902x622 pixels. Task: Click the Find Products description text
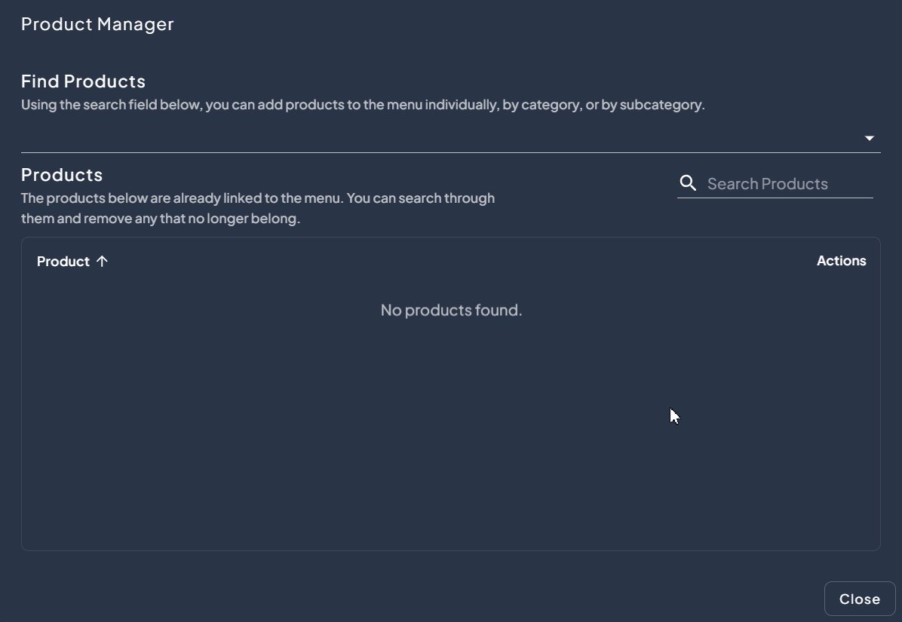(x=362, y=105)
